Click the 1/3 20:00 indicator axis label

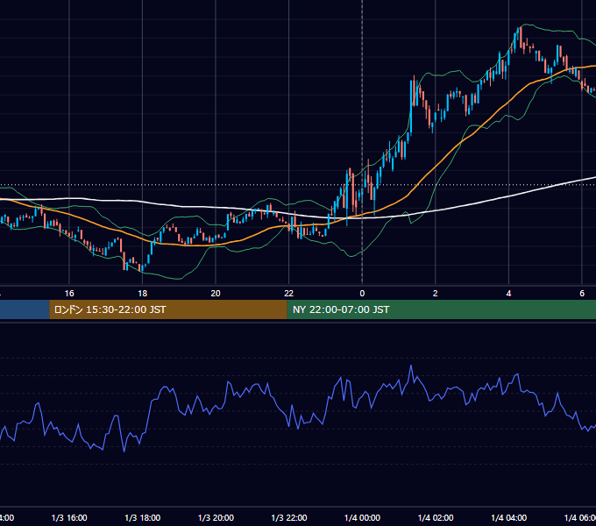[216, 517]
